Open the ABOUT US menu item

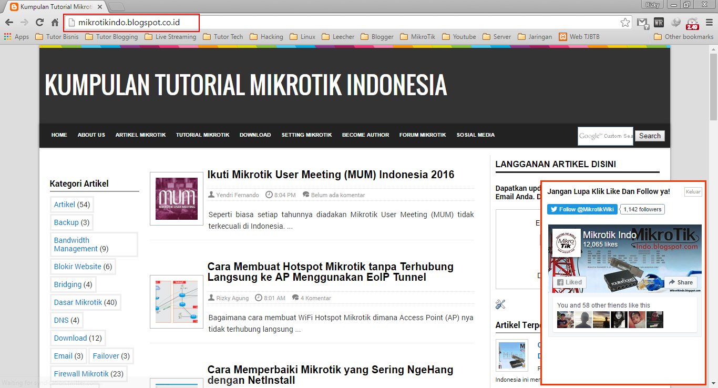click(x=91, y=135)
